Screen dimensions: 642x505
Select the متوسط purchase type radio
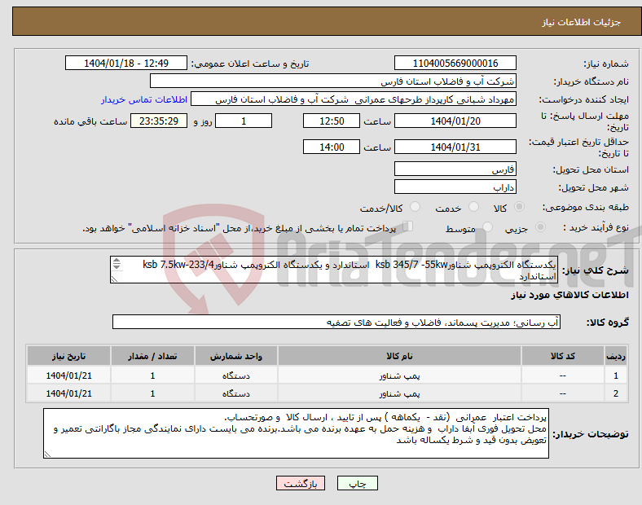(487, 227)
